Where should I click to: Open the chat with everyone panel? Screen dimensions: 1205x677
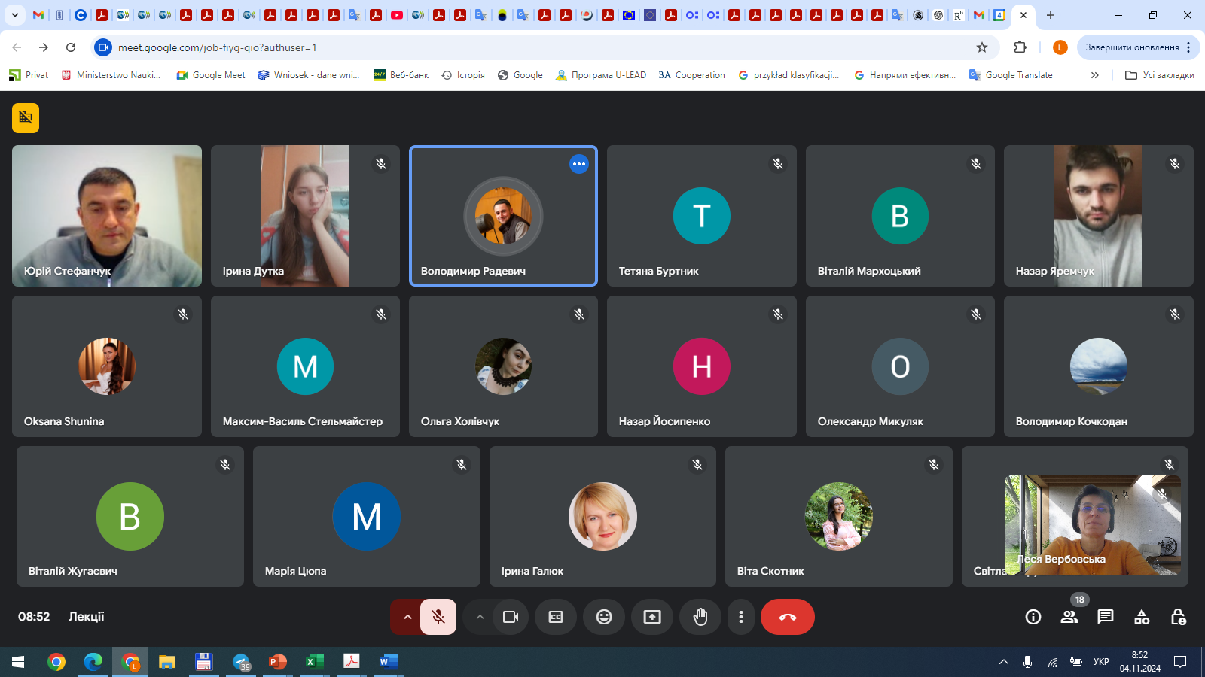coord(1105,617)
